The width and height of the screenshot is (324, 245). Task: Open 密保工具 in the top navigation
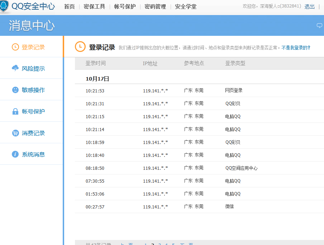(94, 6)
